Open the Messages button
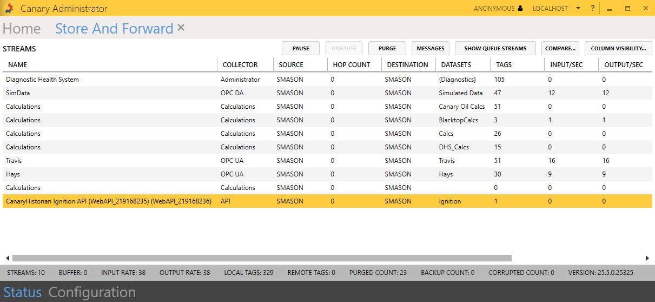Image resolution: width=655 pixels, height=302 pixels. click(x=431, y=48)
